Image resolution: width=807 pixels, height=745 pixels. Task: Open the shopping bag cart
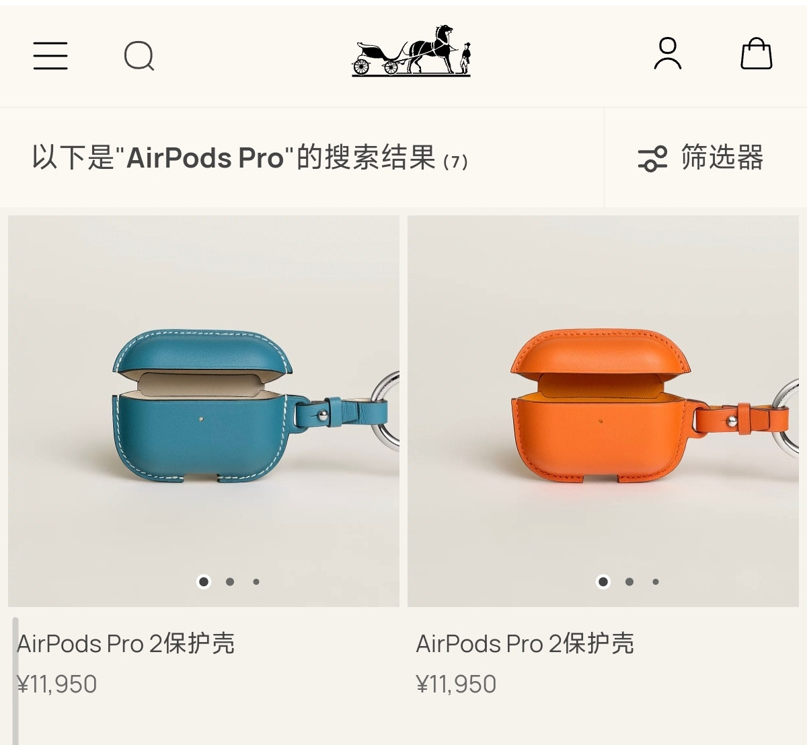(x=757, y=53)
